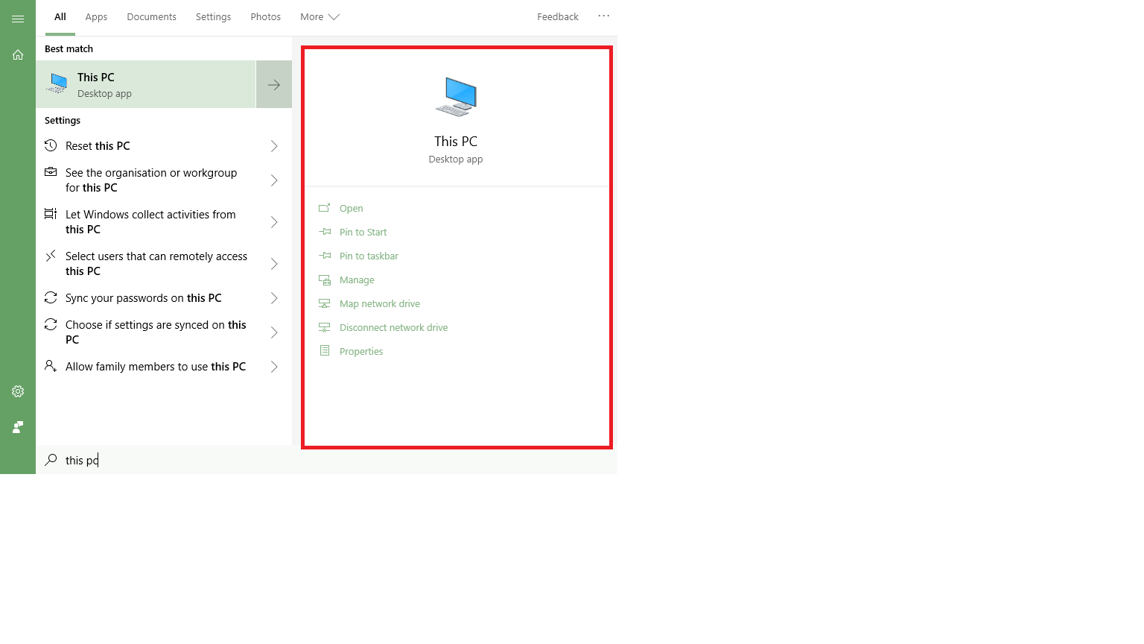This screenshot has width=1144, height=644.
Task: Open Properties of This PC
Action: tap(361, 351)
